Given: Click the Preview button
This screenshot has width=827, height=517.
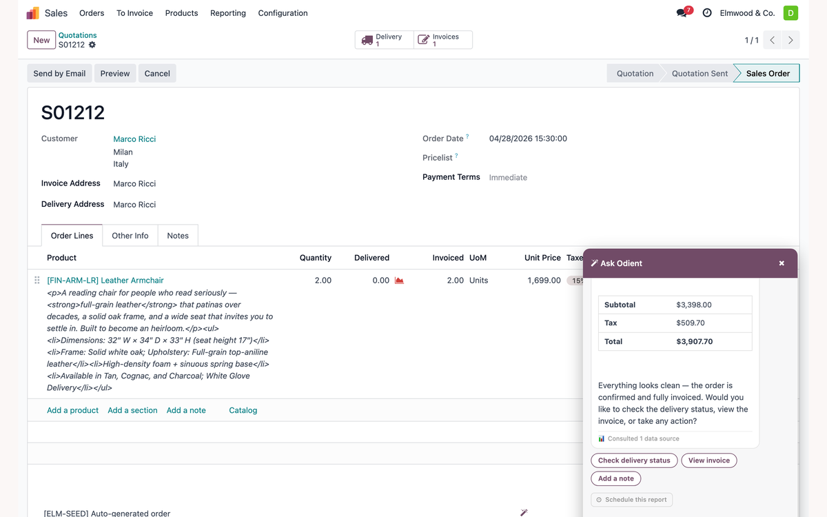Looking at the screenshot, I should click(115, 73).
